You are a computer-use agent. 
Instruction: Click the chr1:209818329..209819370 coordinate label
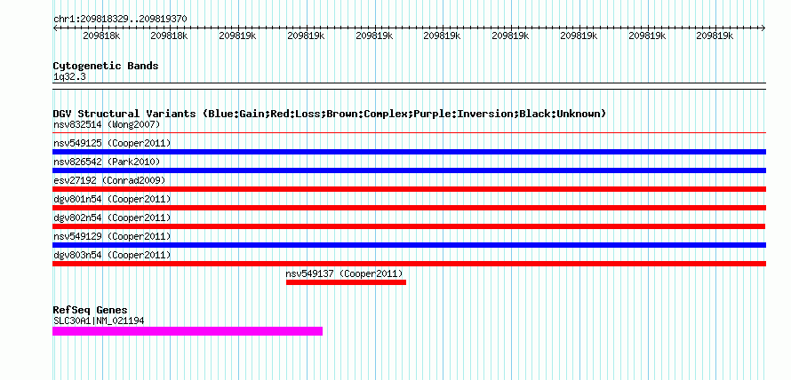(120, 20)
